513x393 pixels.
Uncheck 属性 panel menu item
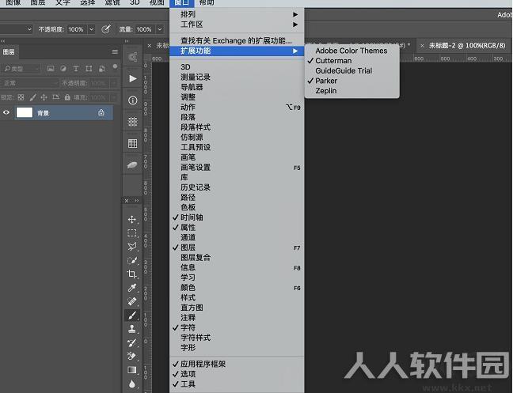[237, 228]
